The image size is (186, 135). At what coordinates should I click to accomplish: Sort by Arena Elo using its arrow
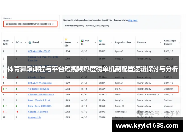tap(77, 43)
